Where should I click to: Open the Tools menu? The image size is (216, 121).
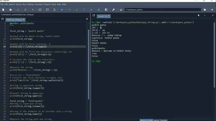54,4
